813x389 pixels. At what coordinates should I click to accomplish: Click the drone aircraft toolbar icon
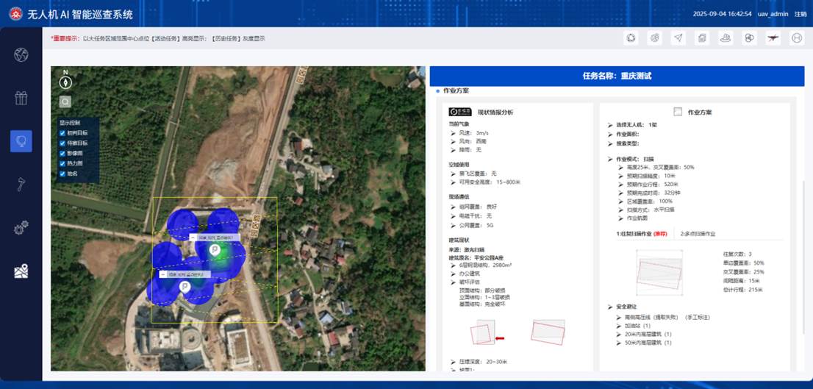(x=773, y=38)
